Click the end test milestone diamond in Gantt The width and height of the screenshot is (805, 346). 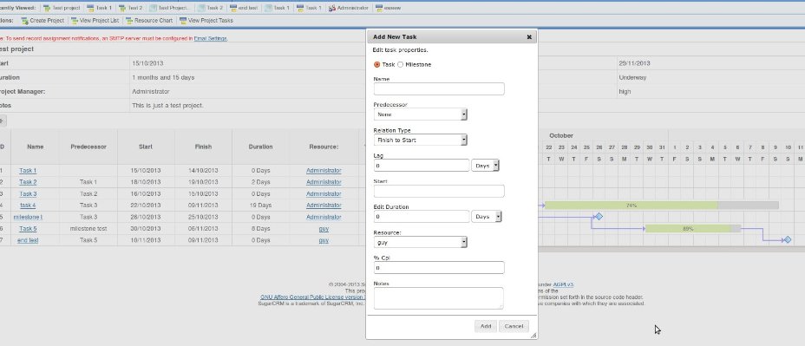pyautogui.click(x=788, y=239)
